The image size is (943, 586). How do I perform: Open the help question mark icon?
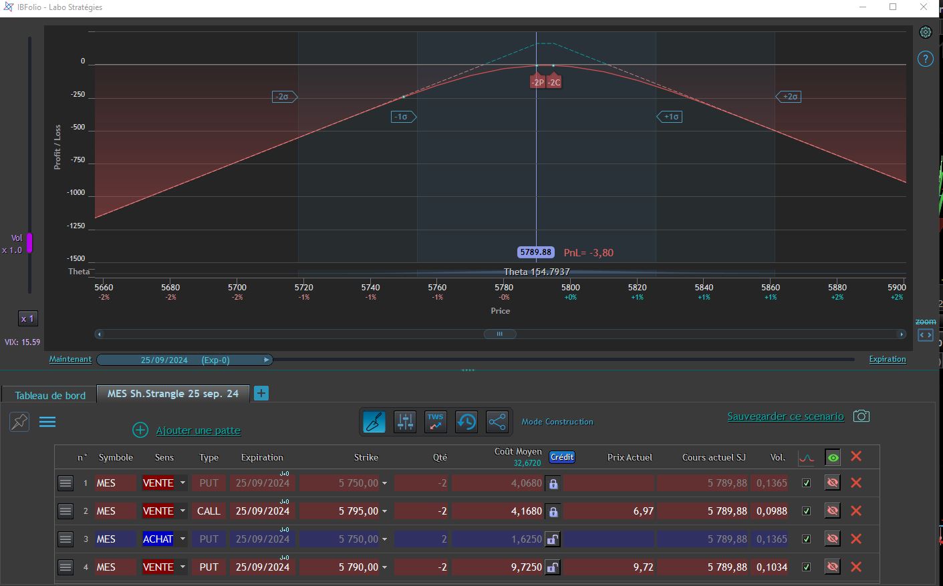pyautogui.click(x=926, y=59)
